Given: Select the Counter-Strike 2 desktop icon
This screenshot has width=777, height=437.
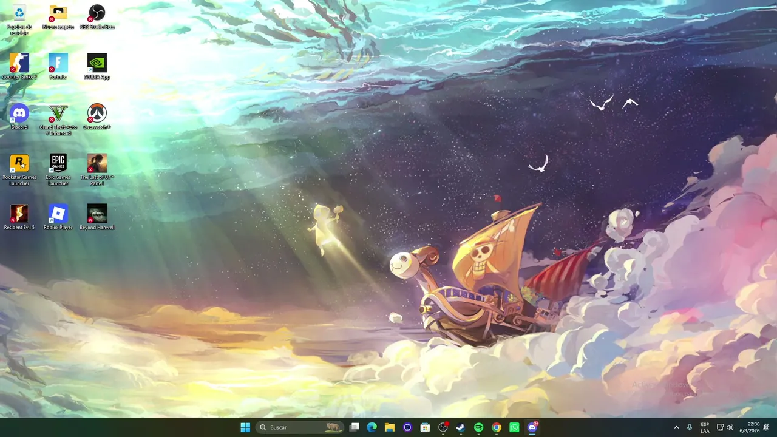Looking at the screenshot, I should [19, 67].
